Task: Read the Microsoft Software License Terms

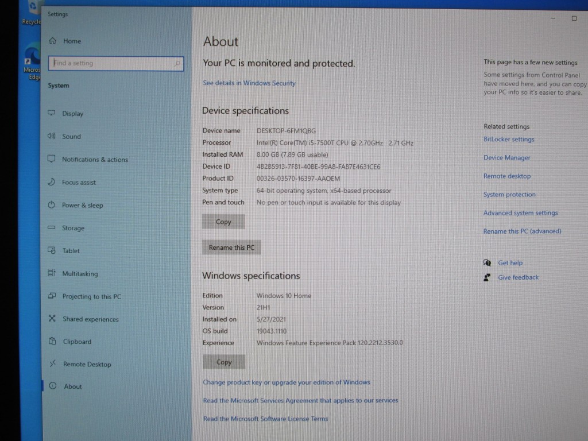Action: click(x=265, y=419)
